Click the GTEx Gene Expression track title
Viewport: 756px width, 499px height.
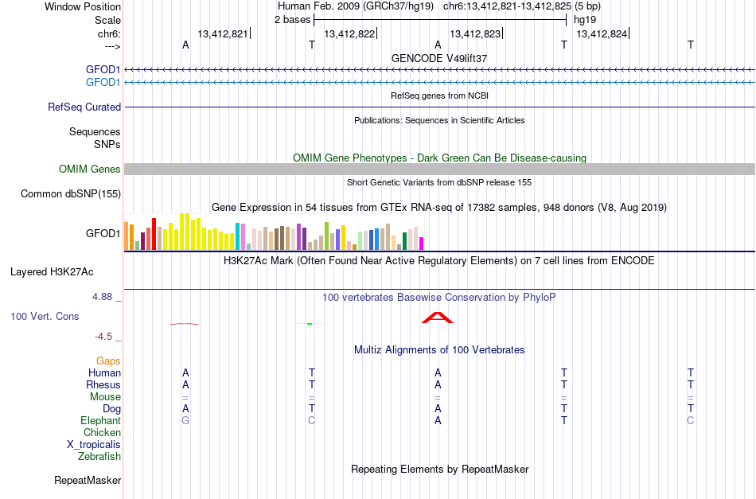439,207
